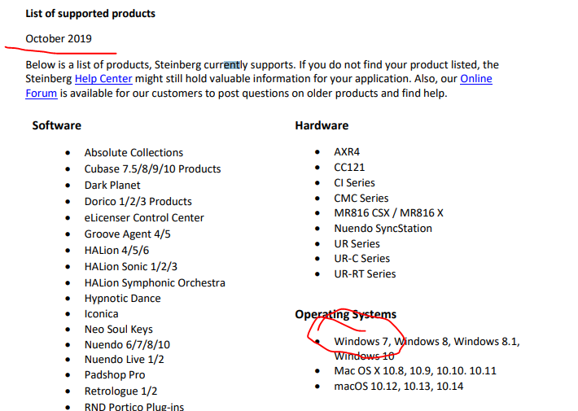The image size is (578, 411).
Task: Click the 'Operating Systems' heading
Action: tap(345, 314)
